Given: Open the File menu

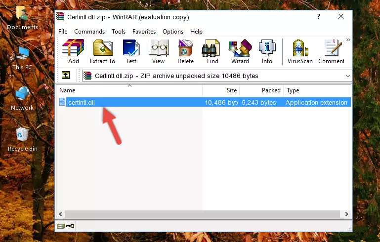Looking at the screenshot, I should pyautogui.click(x=63, y=32).
